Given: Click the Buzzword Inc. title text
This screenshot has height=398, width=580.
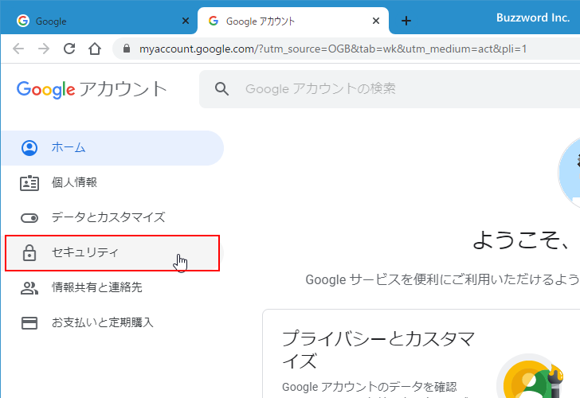Looking at the screenshot, I should pos(533,18).
